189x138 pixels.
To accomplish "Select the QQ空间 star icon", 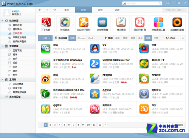I will coord(95,94).
